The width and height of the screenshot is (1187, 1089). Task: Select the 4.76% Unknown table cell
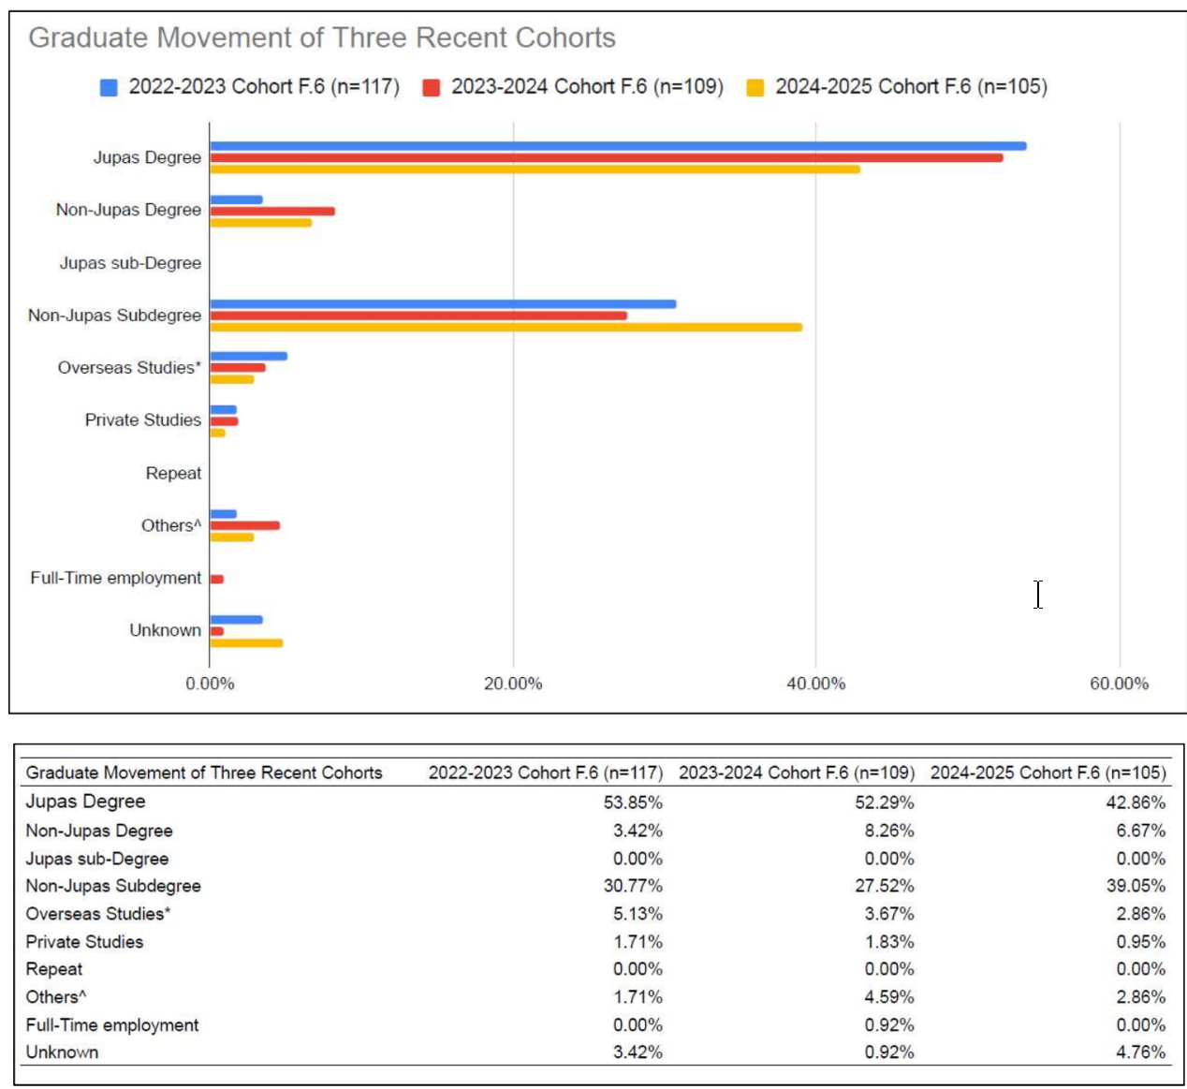coord(1140,1052)
